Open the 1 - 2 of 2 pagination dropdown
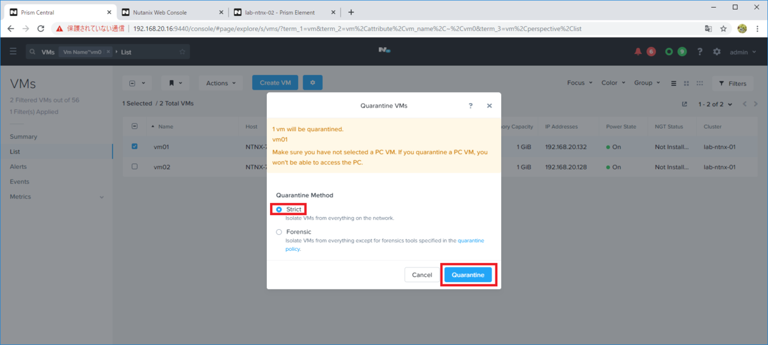The image size is (768, 345). (x=715, y=104)
